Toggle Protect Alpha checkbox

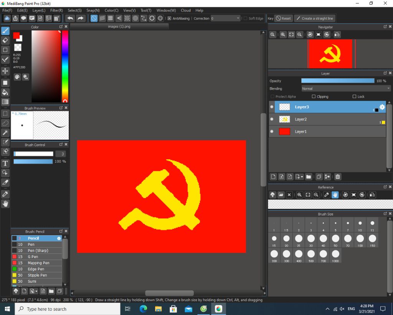(x=272, y=97)
